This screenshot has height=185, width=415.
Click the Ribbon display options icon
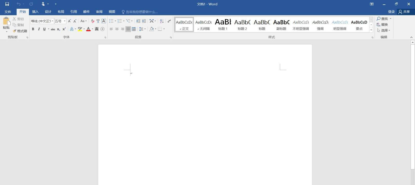coord(372,4)
